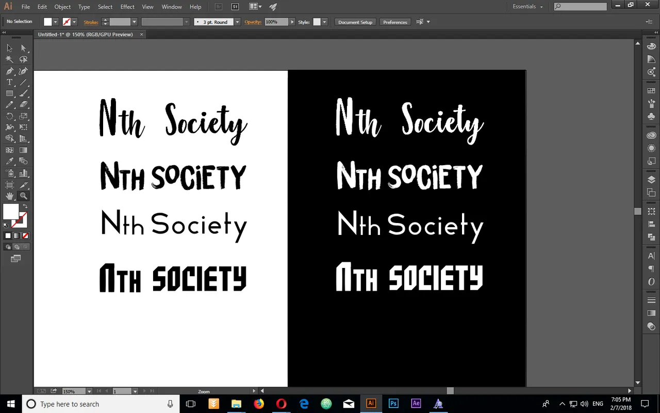Set paint mode to None
The width and height of the screenshot is (660, 413).
(x=25, y=235)
